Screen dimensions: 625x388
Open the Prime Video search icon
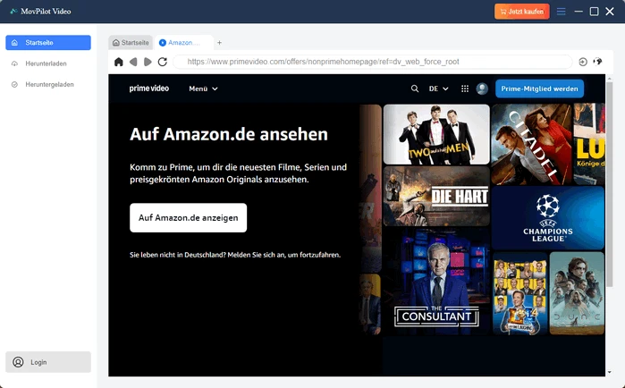pyautogui.click(x=415, y=89)
